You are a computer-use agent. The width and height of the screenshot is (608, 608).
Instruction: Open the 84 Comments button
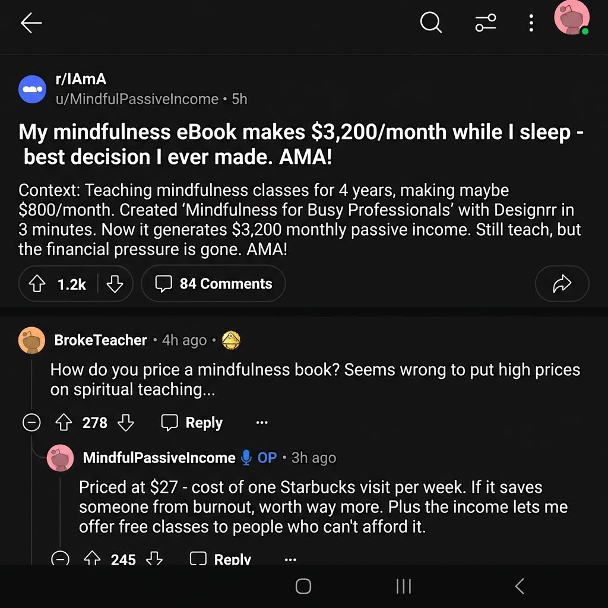(x=213, y=284)
